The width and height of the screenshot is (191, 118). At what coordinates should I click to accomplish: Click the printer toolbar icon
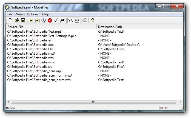coord(85,20)
